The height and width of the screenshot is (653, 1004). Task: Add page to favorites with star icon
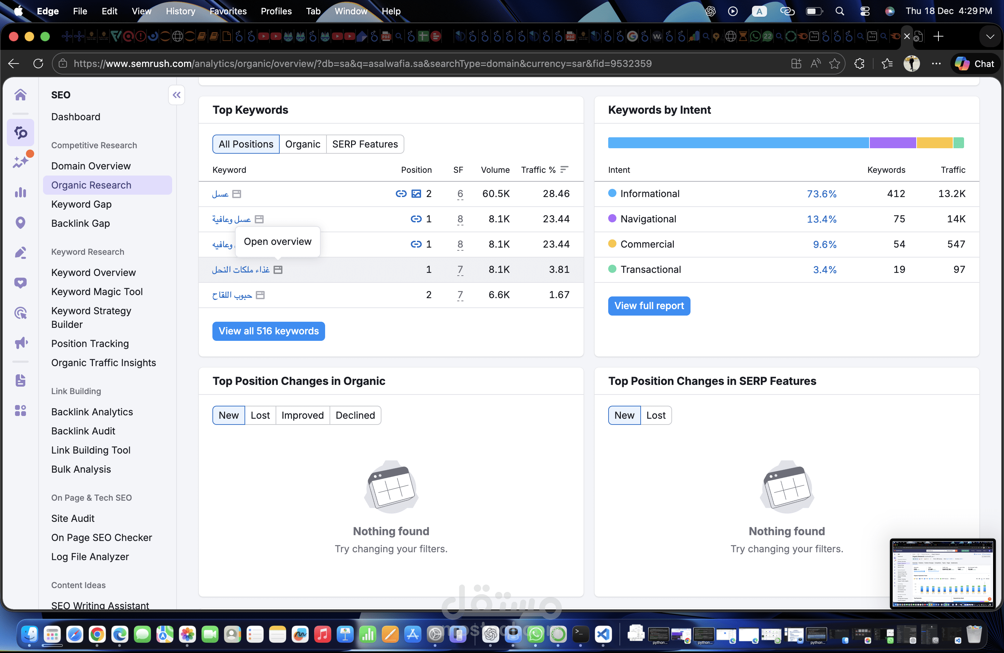point(834,64)
